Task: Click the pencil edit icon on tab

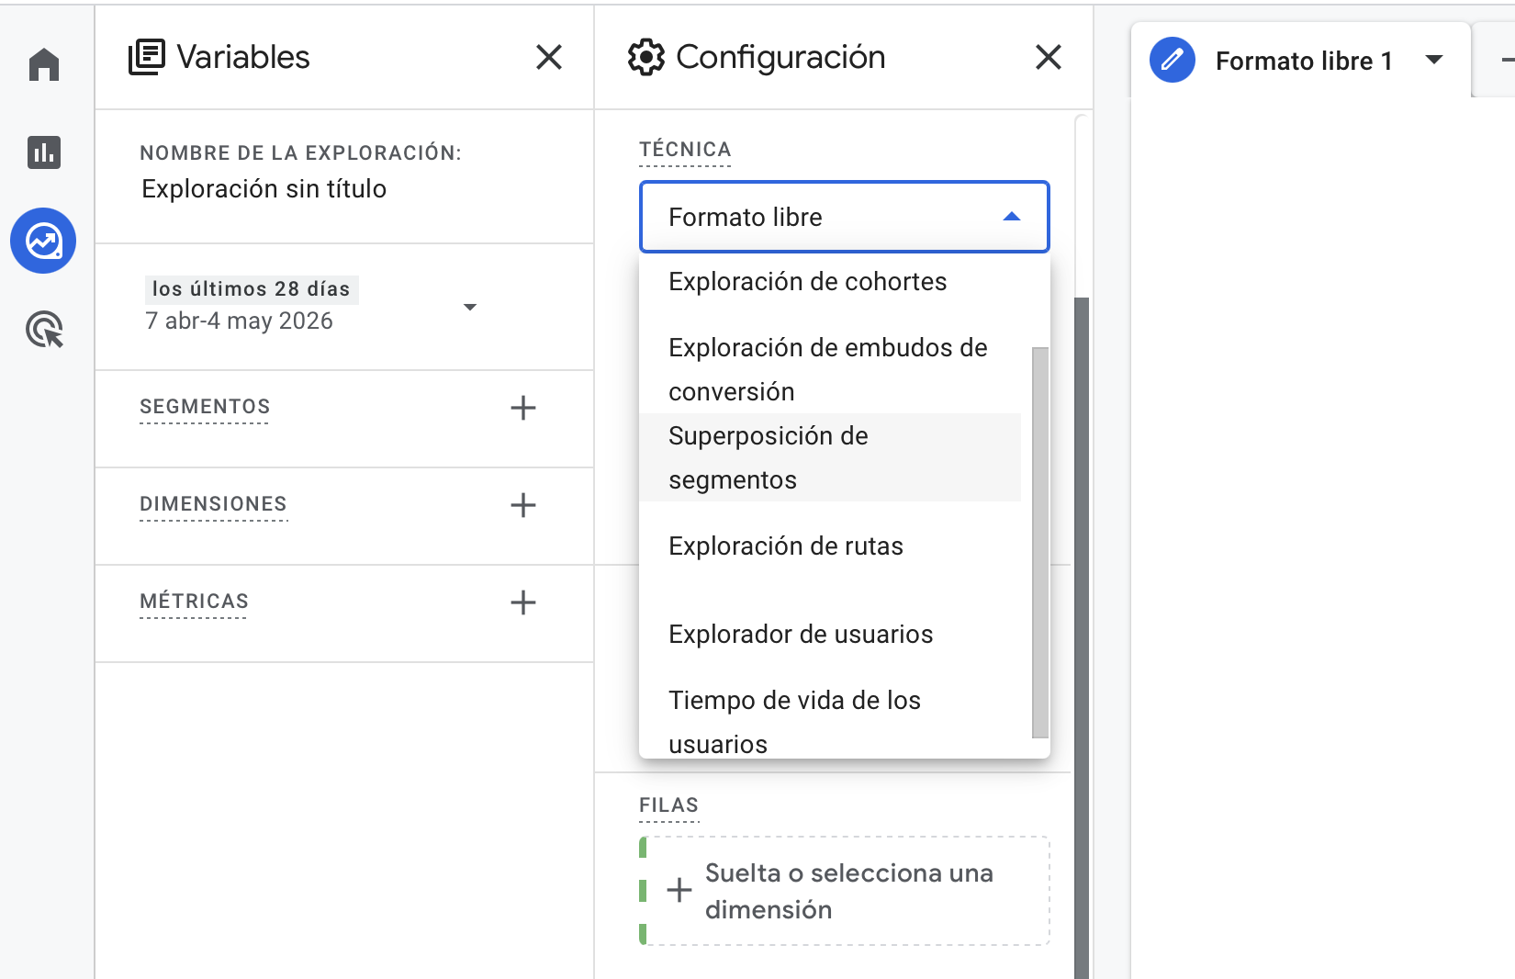Action: pyautogui.click(x=1173, y=61)
